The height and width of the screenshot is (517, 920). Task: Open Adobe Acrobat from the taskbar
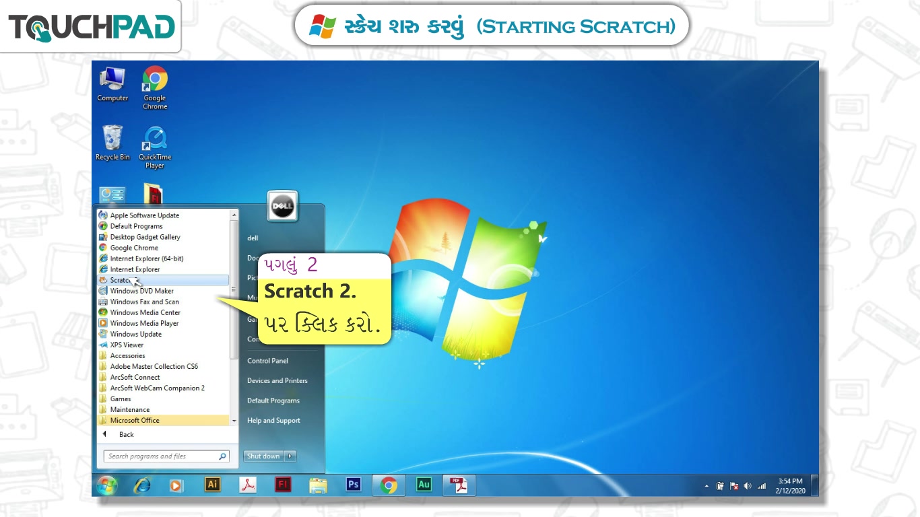248,485
